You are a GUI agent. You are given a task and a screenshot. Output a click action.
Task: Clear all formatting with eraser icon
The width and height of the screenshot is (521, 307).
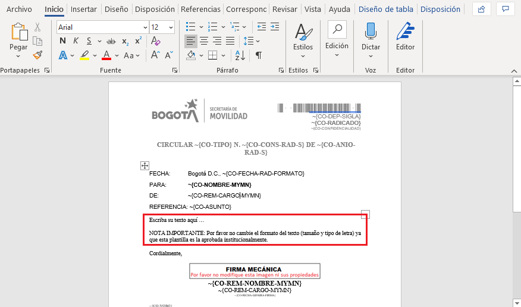156,41
